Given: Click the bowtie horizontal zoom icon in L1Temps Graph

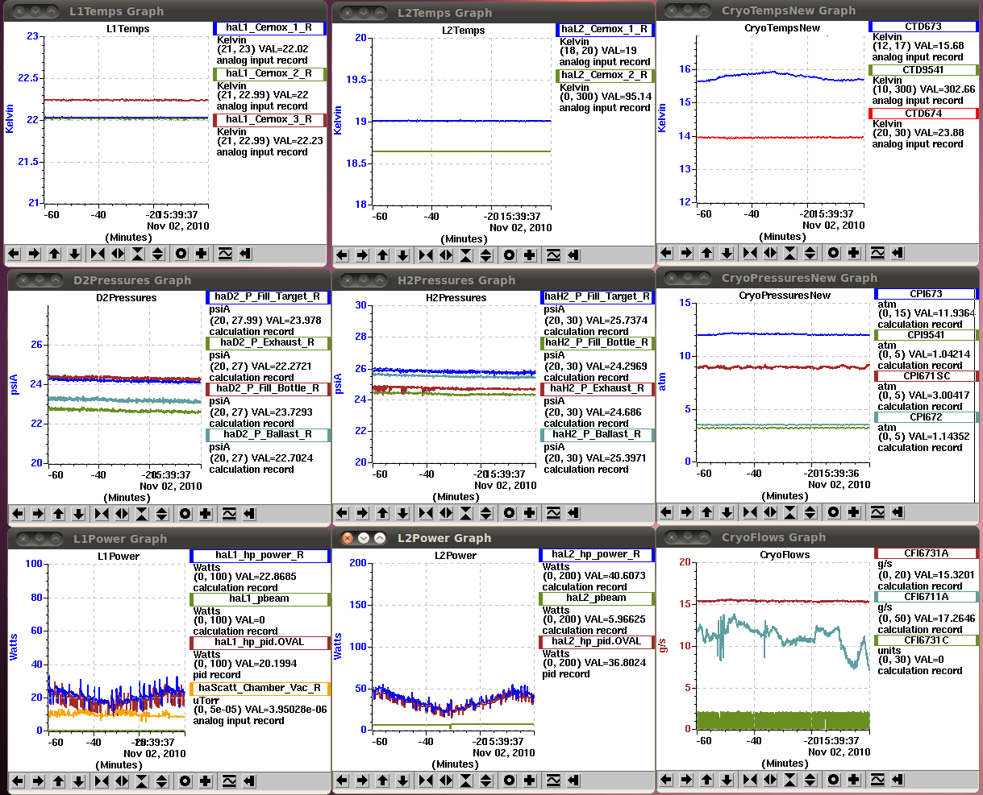Looking at the screenshot, I should [x=98, y=254].
